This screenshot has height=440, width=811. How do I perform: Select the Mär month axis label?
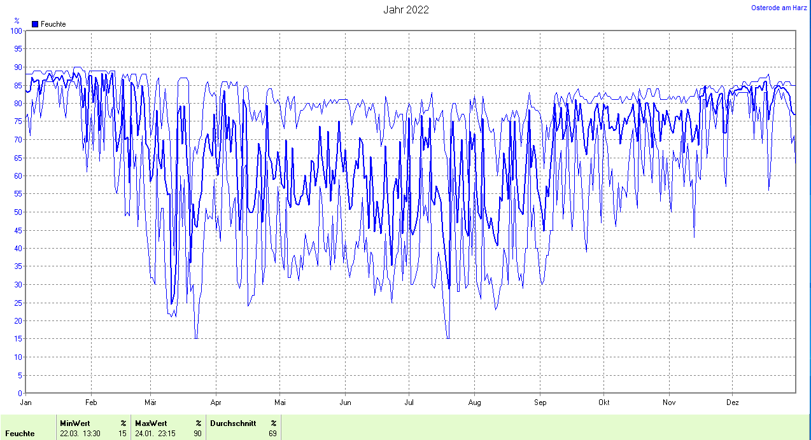click(x=151, y=402)
